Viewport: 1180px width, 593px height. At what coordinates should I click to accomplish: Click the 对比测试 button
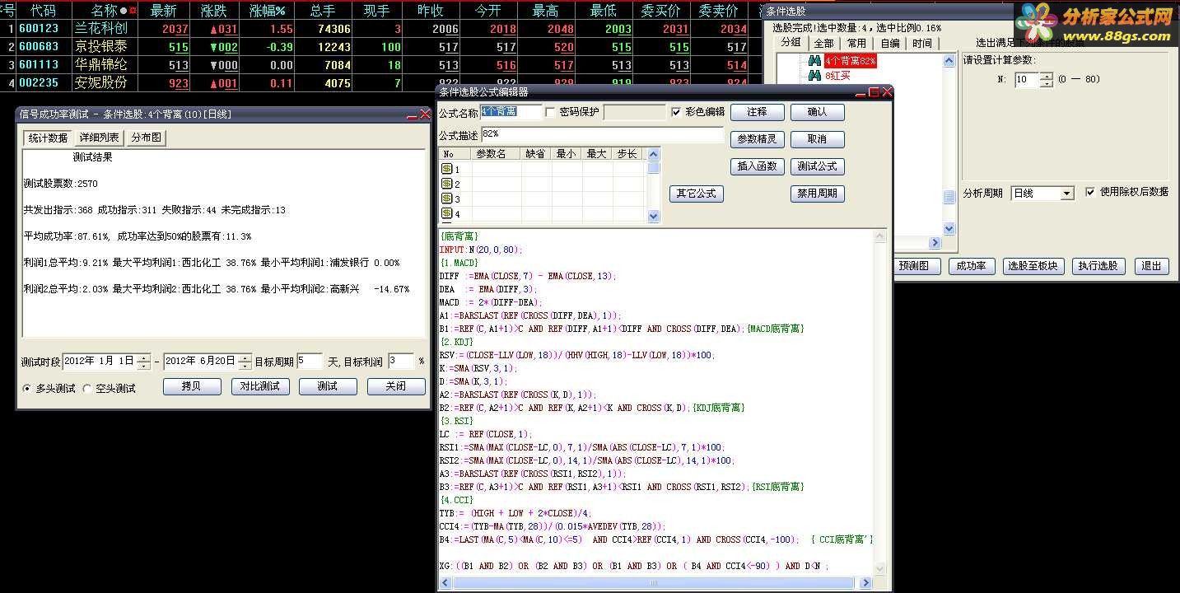(260, 386)
